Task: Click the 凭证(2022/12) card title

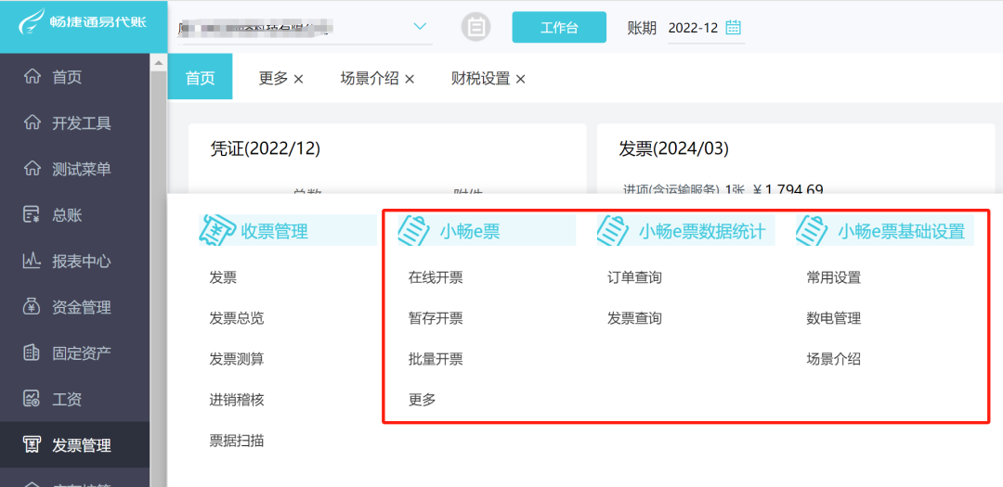Action: click(x=265, y=148)
